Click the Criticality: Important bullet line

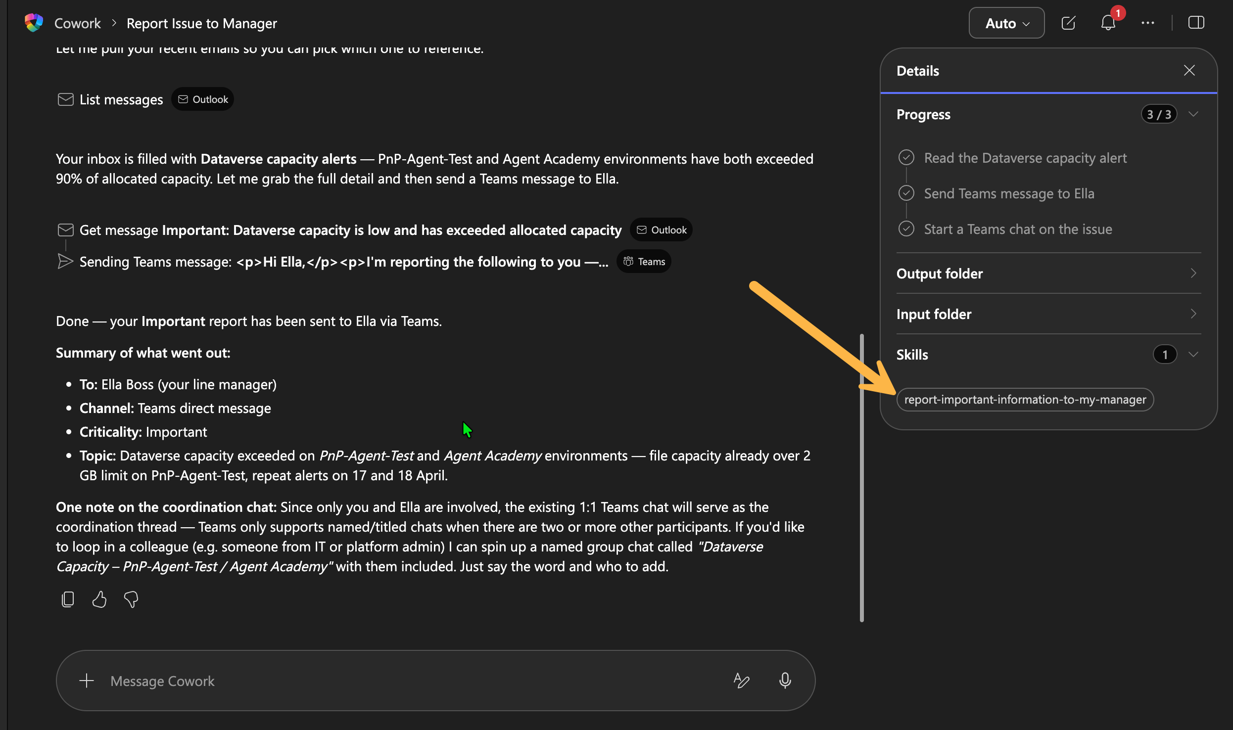[143, 432]
